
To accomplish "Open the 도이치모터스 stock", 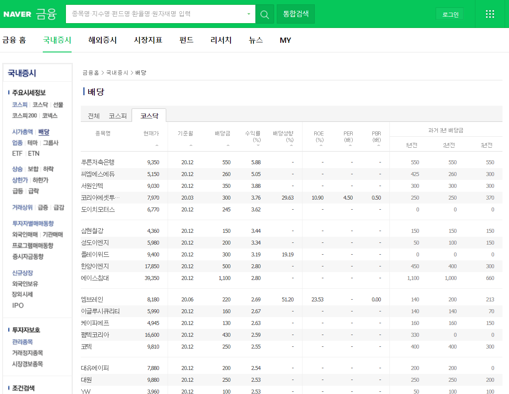I will [x=98, y=209].
